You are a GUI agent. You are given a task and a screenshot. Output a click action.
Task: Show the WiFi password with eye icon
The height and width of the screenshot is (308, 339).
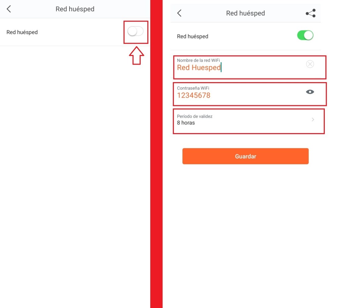click(310, 92)
